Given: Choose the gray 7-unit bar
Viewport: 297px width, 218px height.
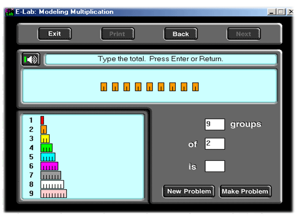Looking at the screenshot, I should [51, 175].
